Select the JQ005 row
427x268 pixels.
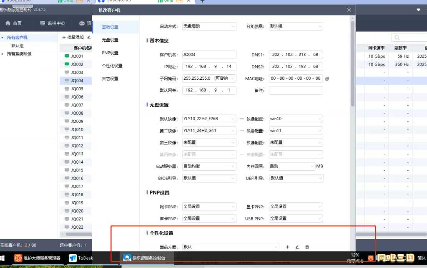click(x=76, y=89)
